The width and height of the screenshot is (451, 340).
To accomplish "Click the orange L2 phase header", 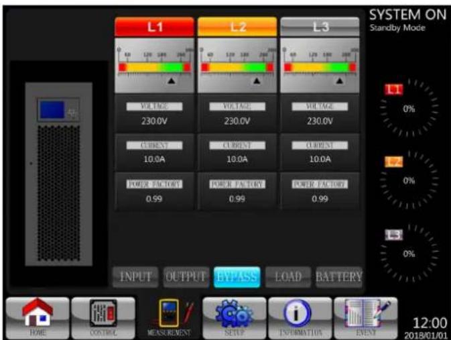I will pos(237,27).
